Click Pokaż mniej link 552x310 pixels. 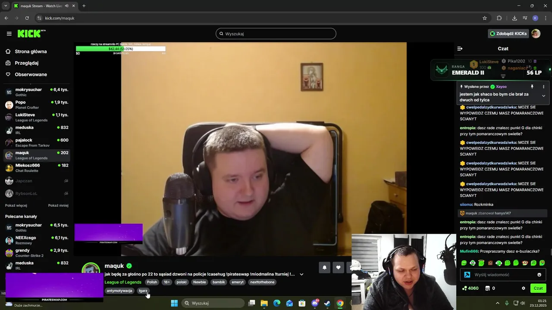pos(58,205)
